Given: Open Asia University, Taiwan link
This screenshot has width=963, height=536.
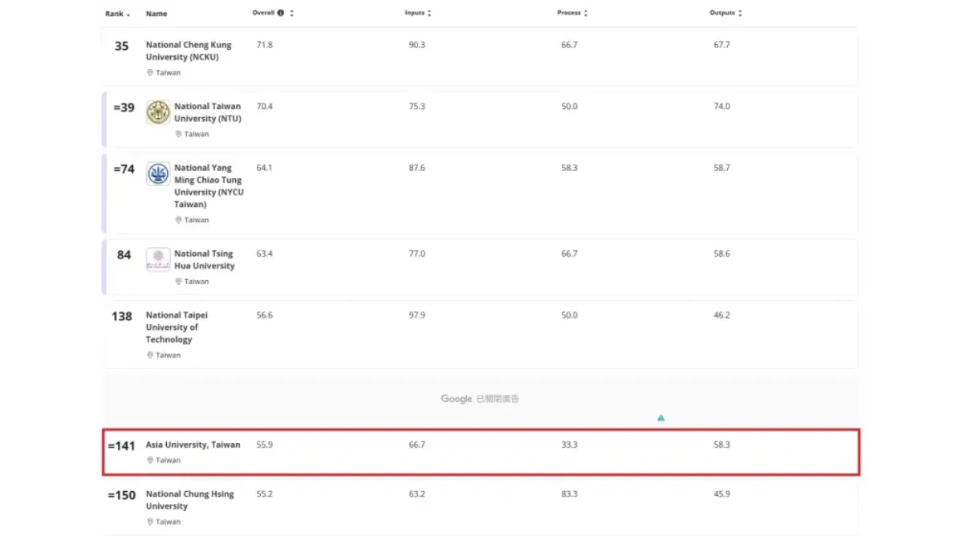Looking at the screenshot, I should (193, 445).
